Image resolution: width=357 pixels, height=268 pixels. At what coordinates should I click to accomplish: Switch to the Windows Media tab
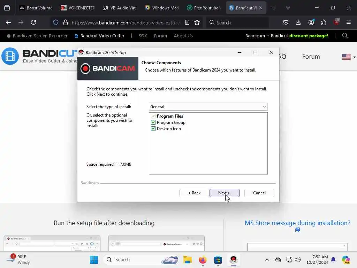162,8
